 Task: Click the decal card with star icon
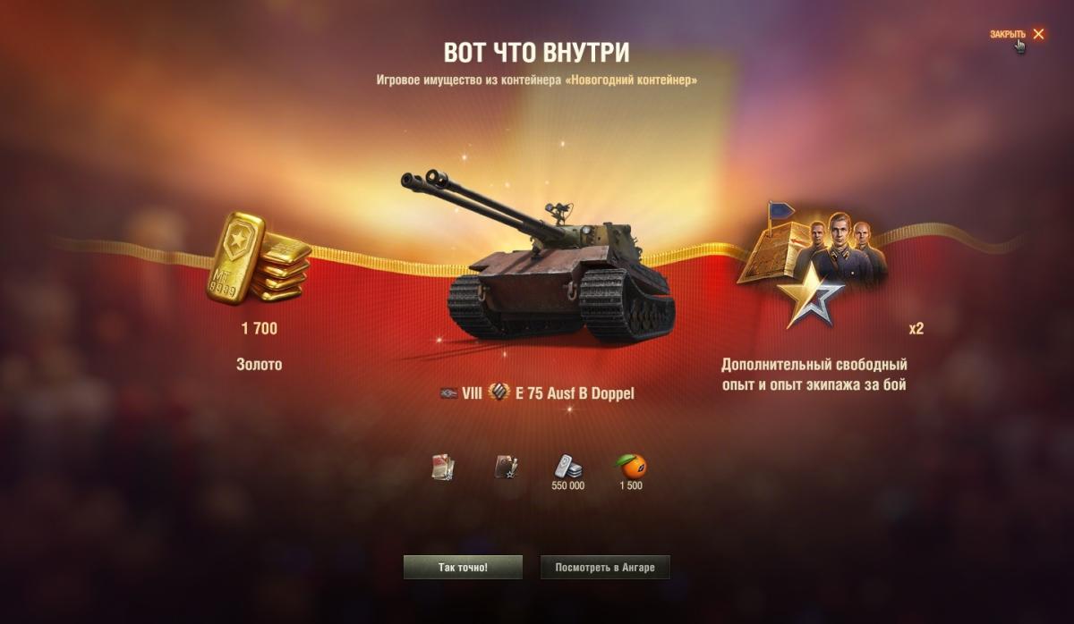(x=507, y=467)
